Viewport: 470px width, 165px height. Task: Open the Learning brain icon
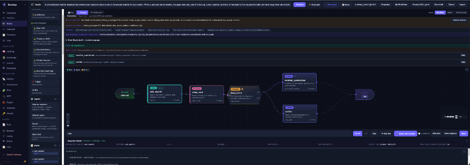(x=4, y=51)
